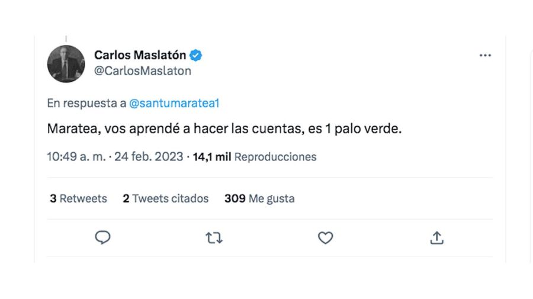
Task: Click the reply speech bubble icon
Action: pos(102,237)
